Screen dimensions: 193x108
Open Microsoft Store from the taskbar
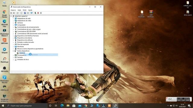[74, 106]
